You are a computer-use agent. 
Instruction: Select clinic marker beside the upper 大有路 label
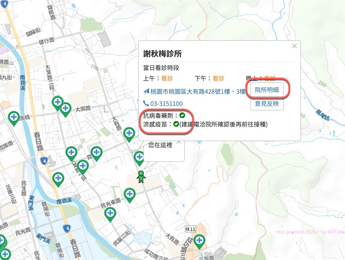129,134
